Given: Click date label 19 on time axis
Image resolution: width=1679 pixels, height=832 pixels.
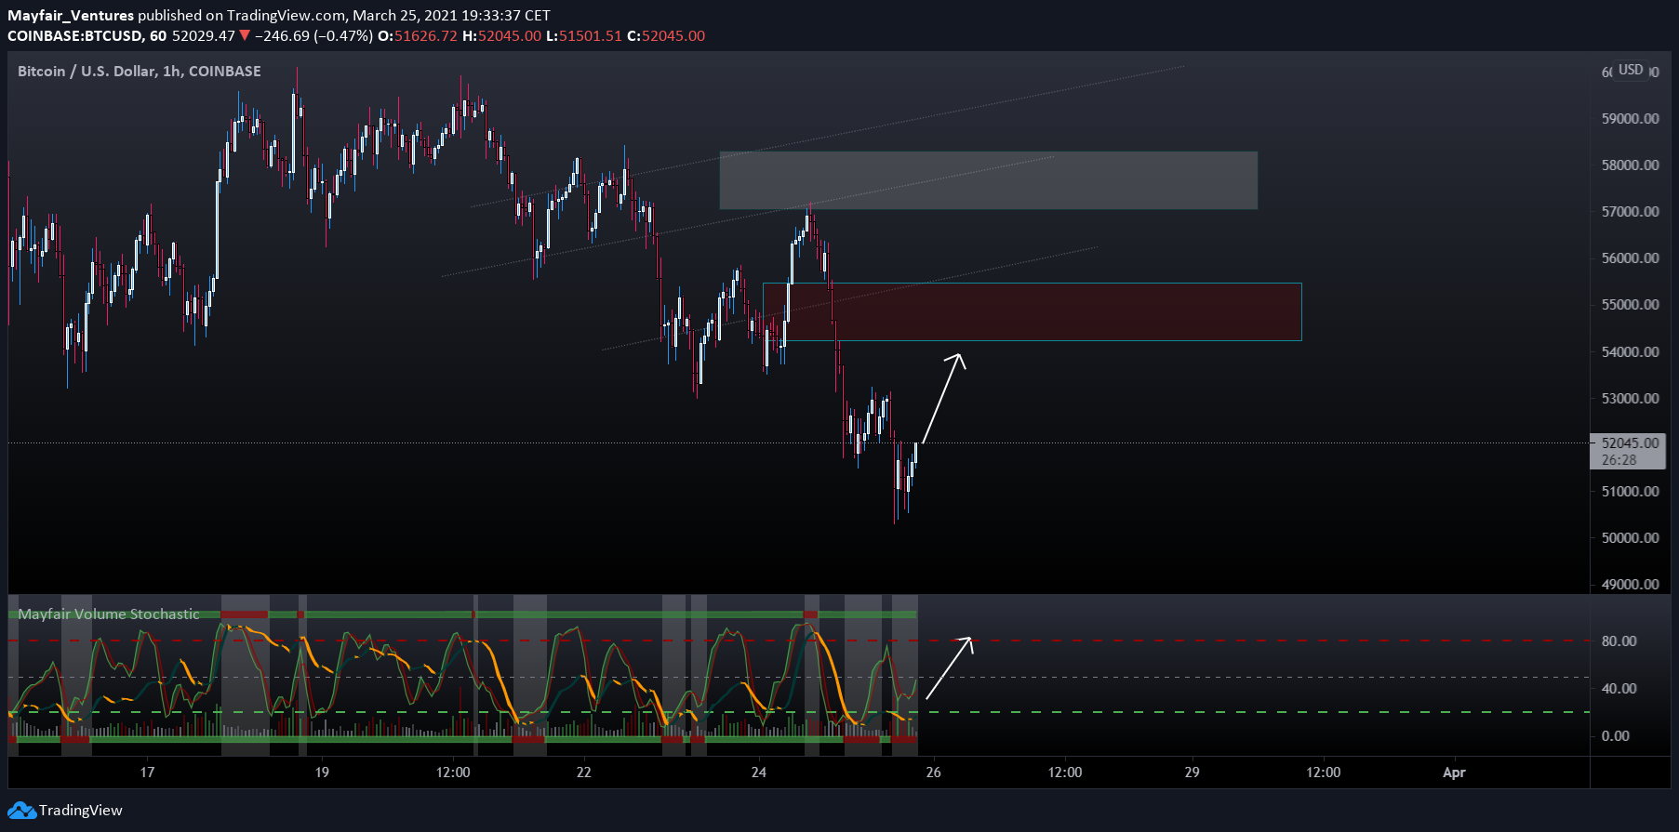Looking at the screenshot, I should pyautogui.click(x=322, y=773).
